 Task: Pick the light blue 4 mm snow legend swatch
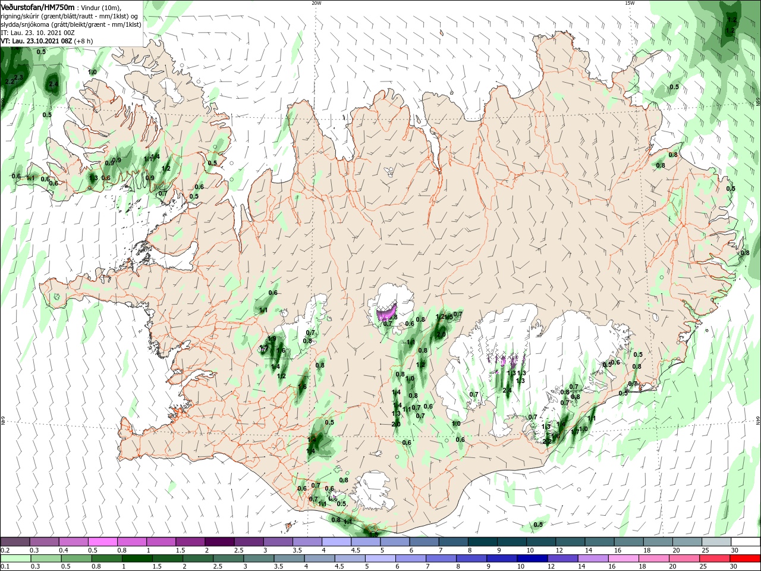(337, 541)
